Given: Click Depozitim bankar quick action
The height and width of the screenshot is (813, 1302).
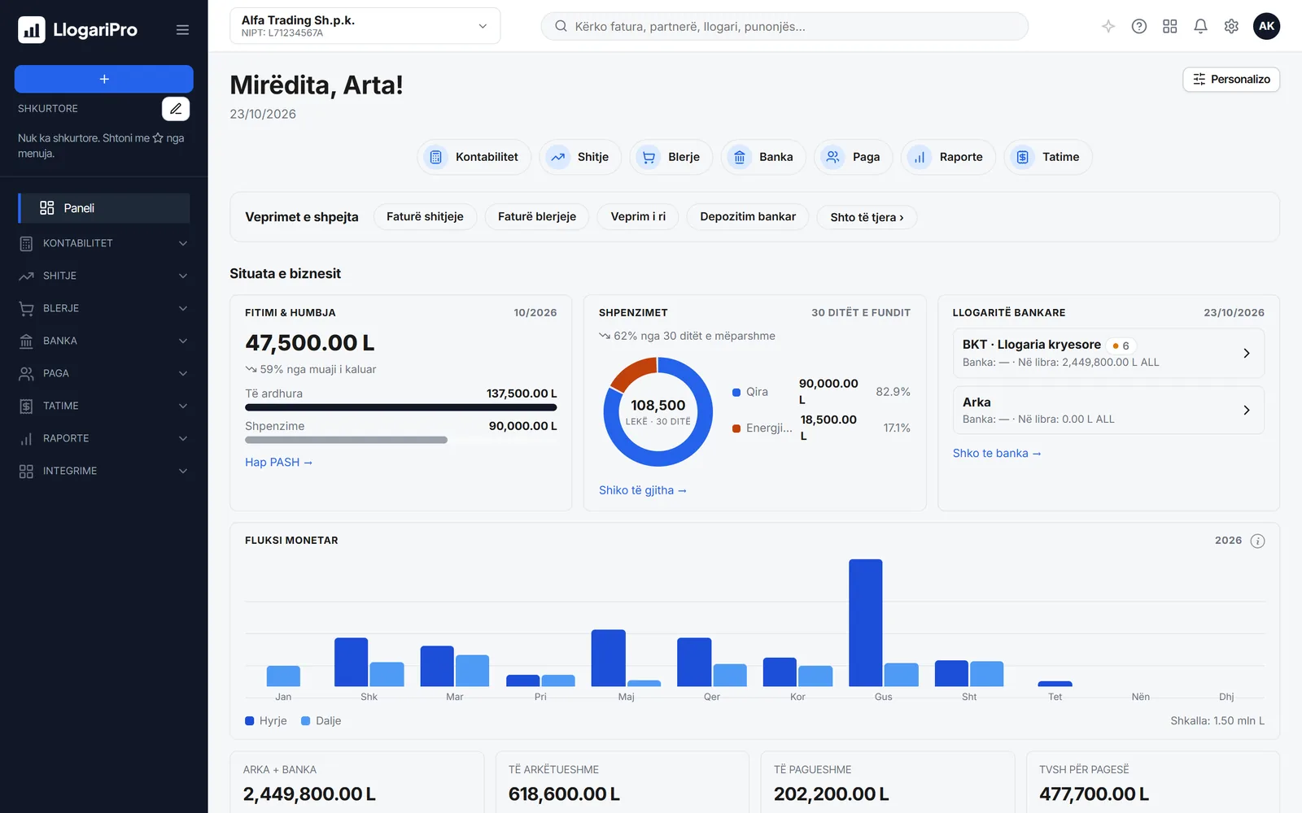Looking at the screenshot, I should coord(748,217).
